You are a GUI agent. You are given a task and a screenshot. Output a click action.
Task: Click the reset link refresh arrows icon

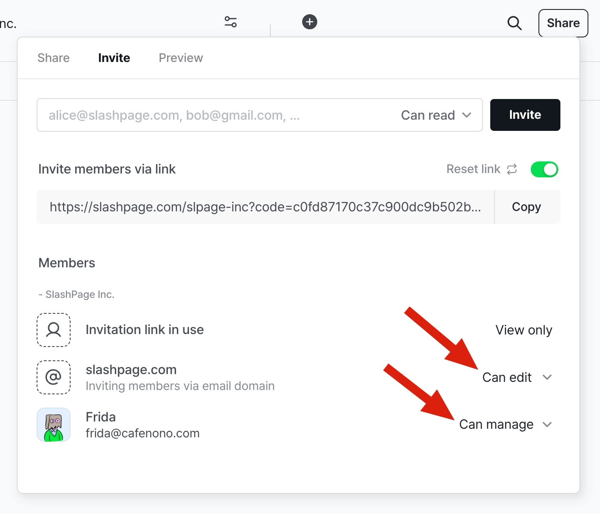[x=512, y=169]
